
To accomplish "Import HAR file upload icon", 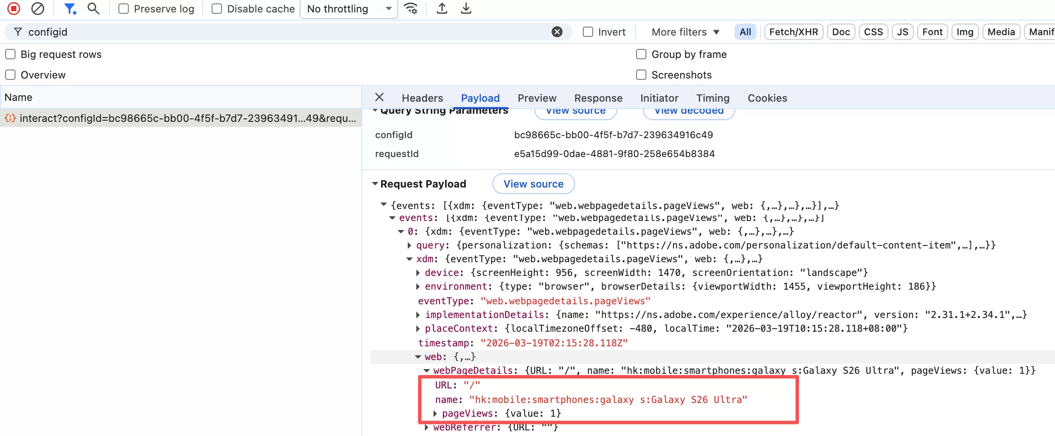I will [442, 9].
